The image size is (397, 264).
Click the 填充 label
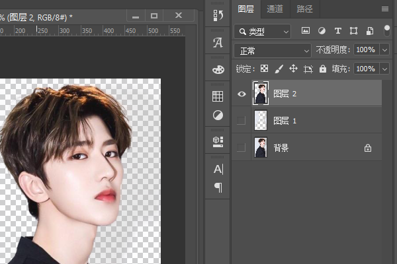(x=341, y=69)
